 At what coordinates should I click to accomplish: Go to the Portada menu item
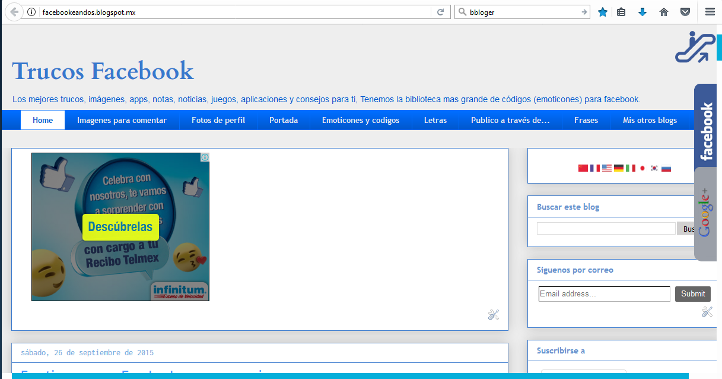point(284,120)
